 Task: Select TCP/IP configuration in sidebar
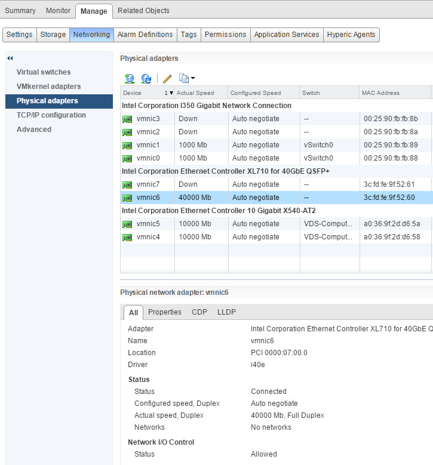point(51,115)
